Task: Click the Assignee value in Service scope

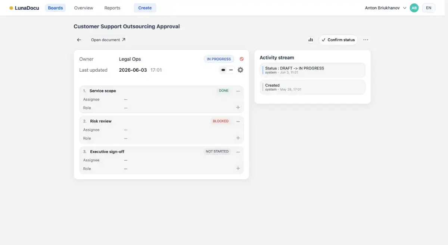Action: tap(126, 99)
